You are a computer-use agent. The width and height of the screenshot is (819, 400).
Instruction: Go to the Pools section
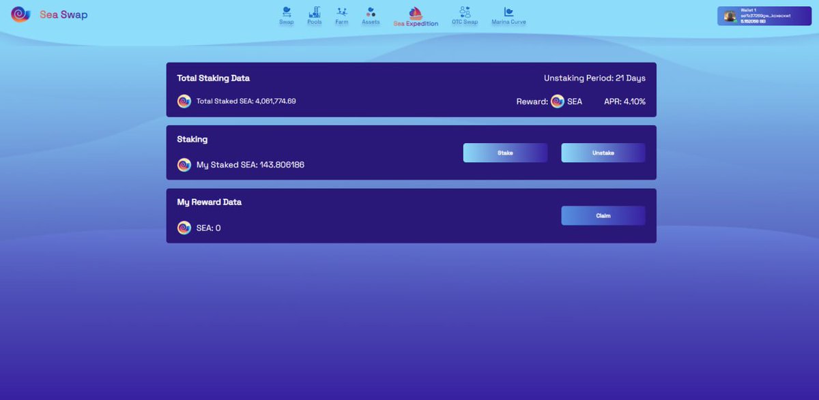click(315, 16)
